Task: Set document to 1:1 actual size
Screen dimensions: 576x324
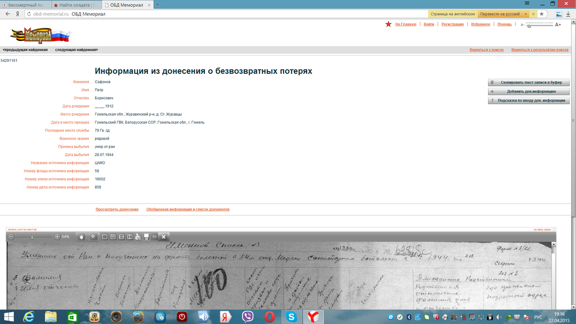Action: click(113, 237)
